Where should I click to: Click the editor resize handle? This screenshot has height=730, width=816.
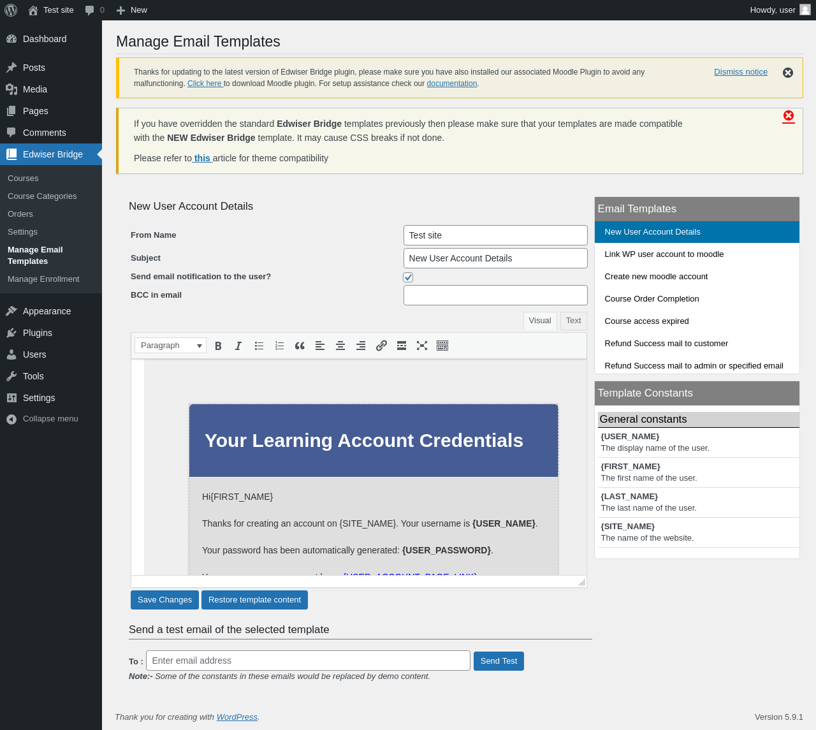(581, 582)
